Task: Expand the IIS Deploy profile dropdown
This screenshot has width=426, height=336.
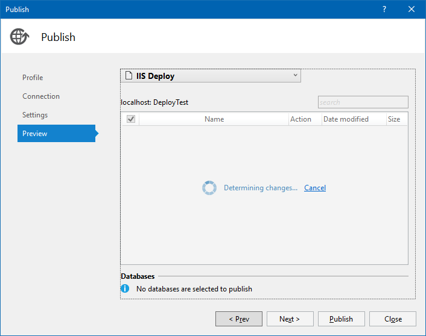Action: [295, 75]
